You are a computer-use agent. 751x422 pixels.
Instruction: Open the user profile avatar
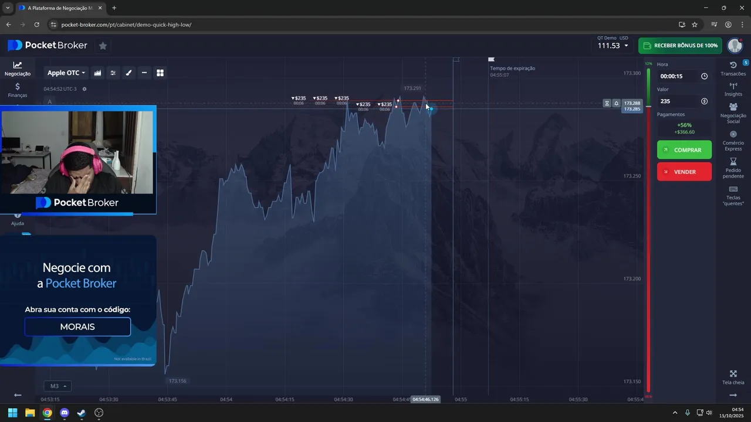click(x=735, y=45)
